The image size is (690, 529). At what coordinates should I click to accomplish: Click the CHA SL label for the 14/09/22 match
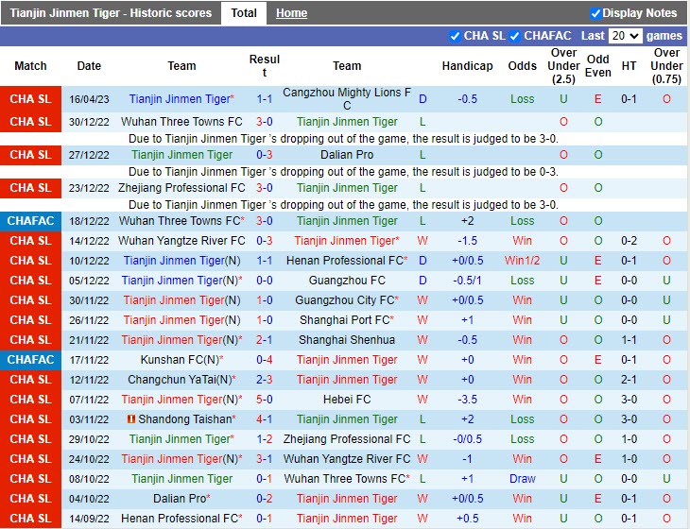(30, 519)
